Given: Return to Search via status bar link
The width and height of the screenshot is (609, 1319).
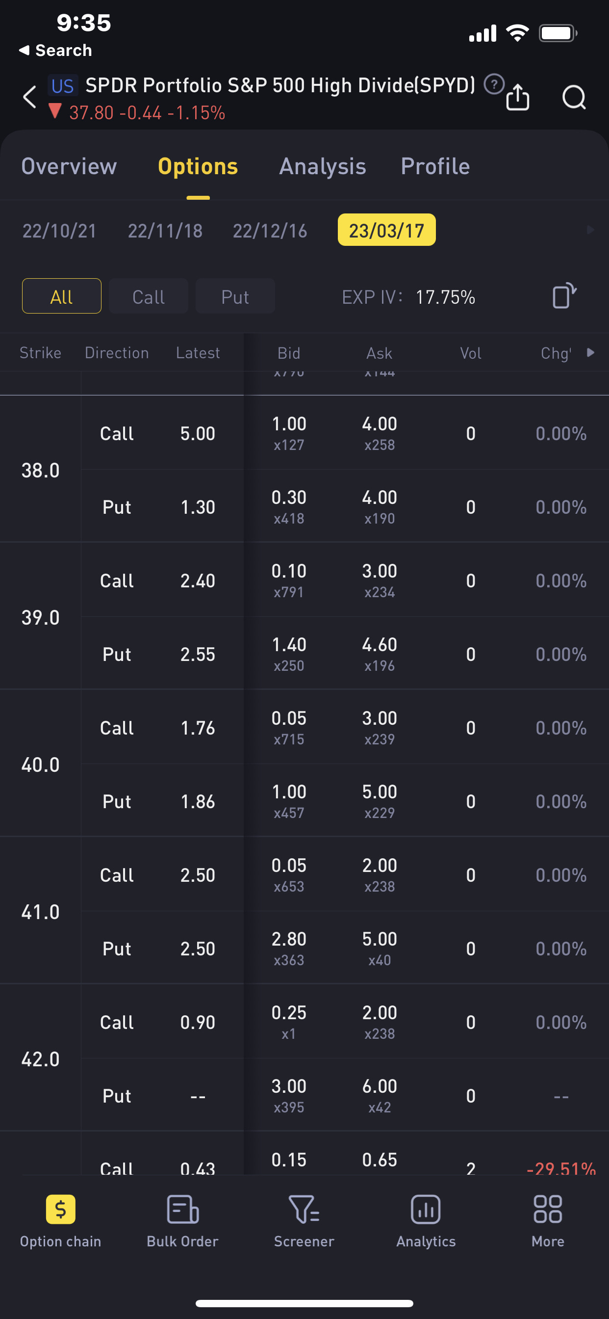Looking at the screenshot, I should (55, 50).
